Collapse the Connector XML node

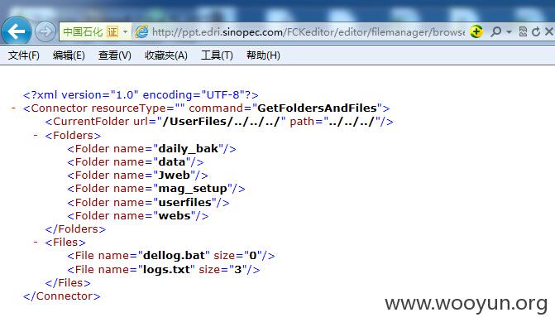click(x=14, y=108)
